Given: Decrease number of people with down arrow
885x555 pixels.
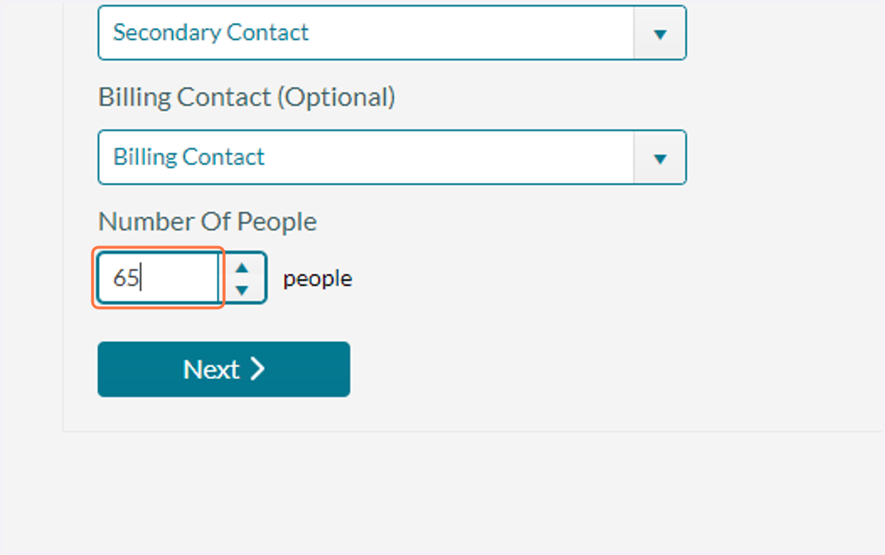Looking at the screenshot, I should [242, 290].
